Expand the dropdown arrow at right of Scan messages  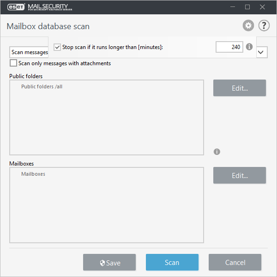pyautogui.click(x=261, y=52)
